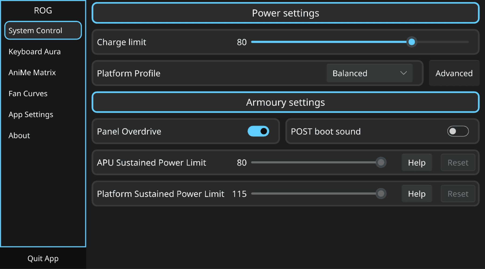
Task: Click the Platform Sustained Power Limit slider handle
Action: (381, 194)
